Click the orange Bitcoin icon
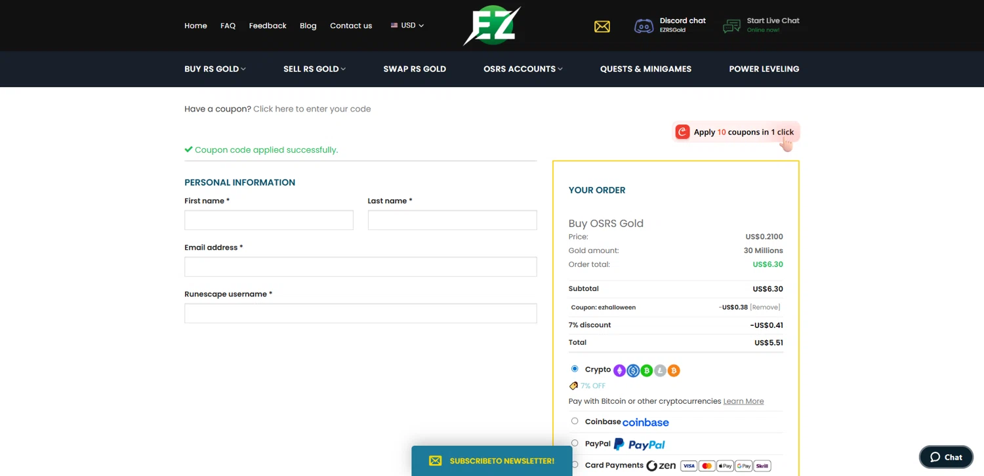 [x=674, y=370]
